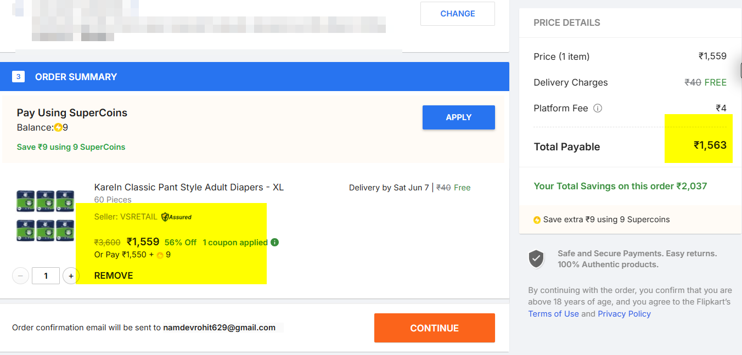Click the step 3 number badge
742x355 pixels.
click(18, 77)
